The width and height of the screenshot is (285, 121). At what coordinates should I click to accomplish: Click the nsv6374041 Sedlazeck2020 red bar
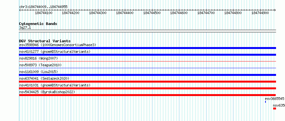point(147,82)
